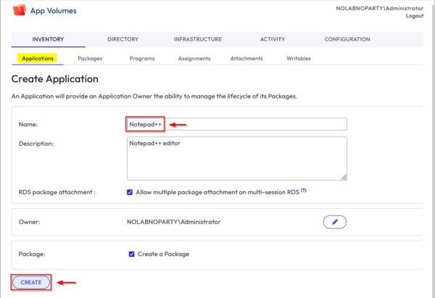Click the RDS package attachment label

click(x=57, y=192)
